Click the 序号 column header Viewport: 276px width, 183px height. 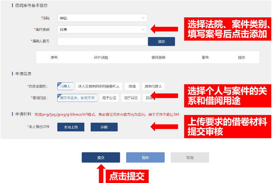tap(54, 57)
